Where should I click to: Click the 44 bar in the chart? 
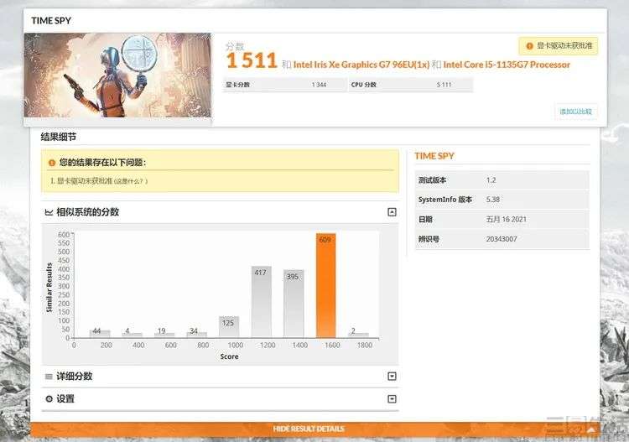100,333
